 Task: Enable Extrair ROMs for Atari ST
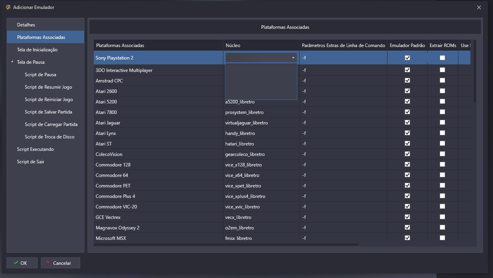pyautogui.click(x=442, y=143)
